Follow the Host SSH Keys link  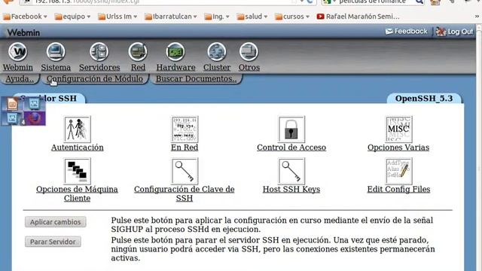pyautogui.click(x=291, y=189)
